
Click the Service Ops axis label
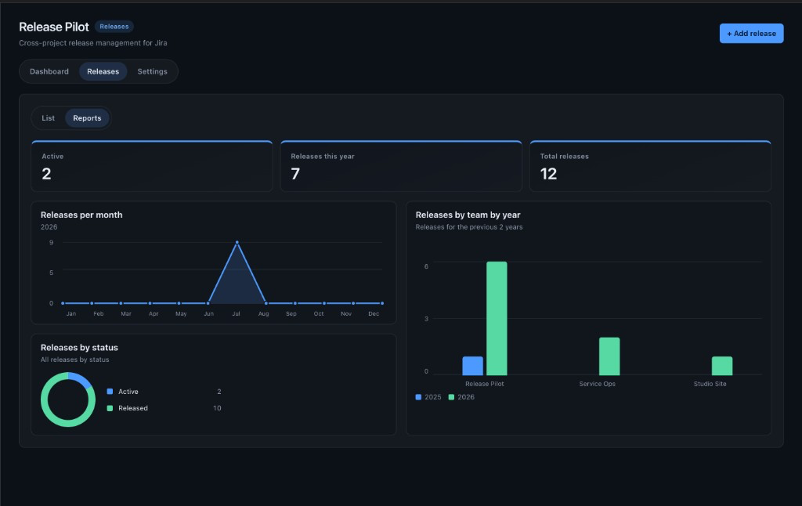pyautogui.click(x=598, y=384)
